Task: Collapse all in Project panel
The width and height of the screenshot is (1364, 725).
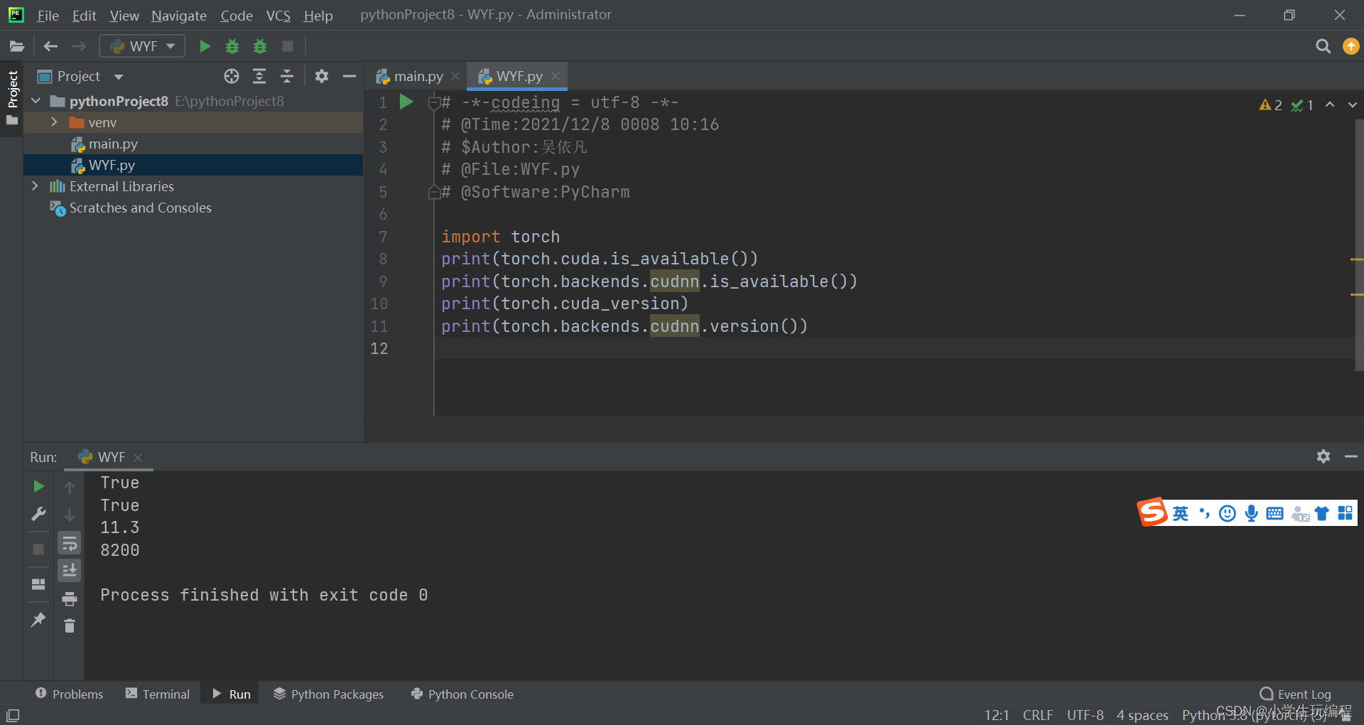Action: [287, 76]
